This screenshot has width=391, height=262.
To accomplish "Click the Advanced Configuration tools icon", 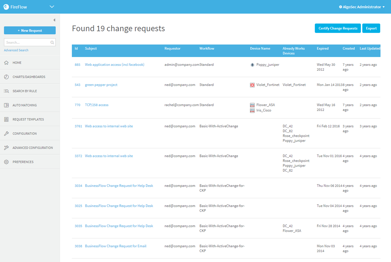I will point(6,148).
